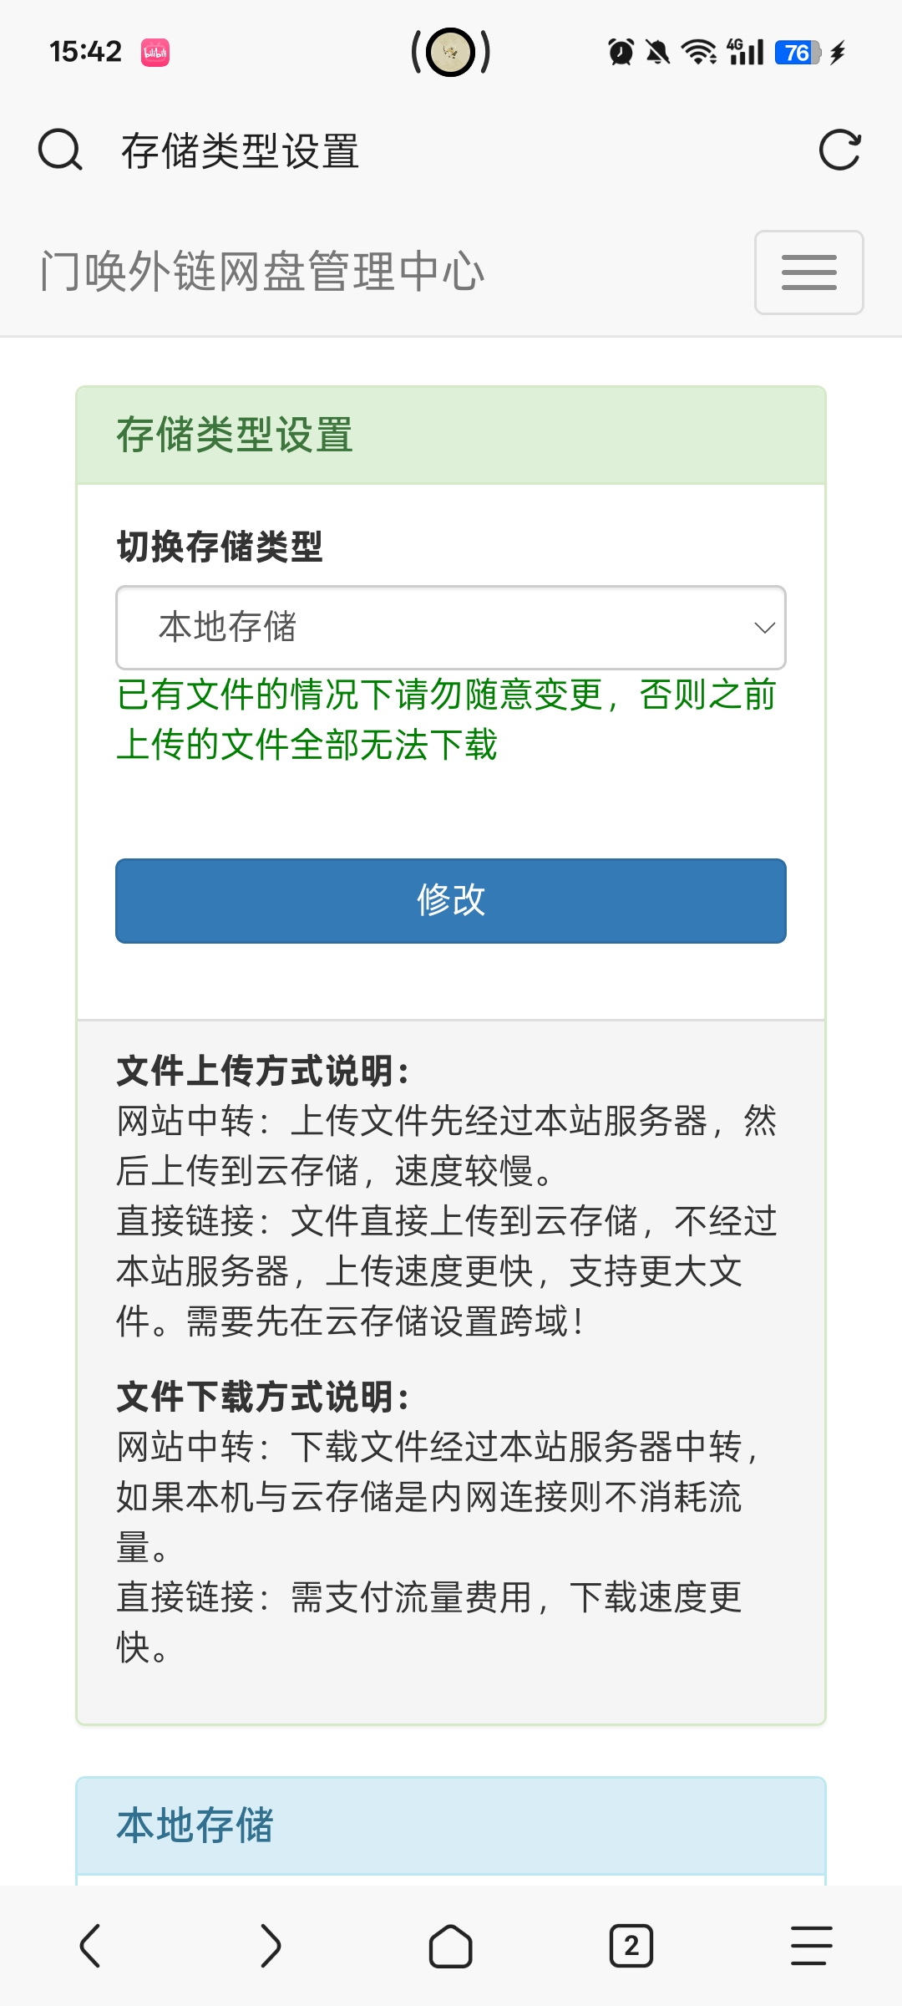
Task: Tap the 存储类型设置 green panel header
Action: [x=451, y=435]
